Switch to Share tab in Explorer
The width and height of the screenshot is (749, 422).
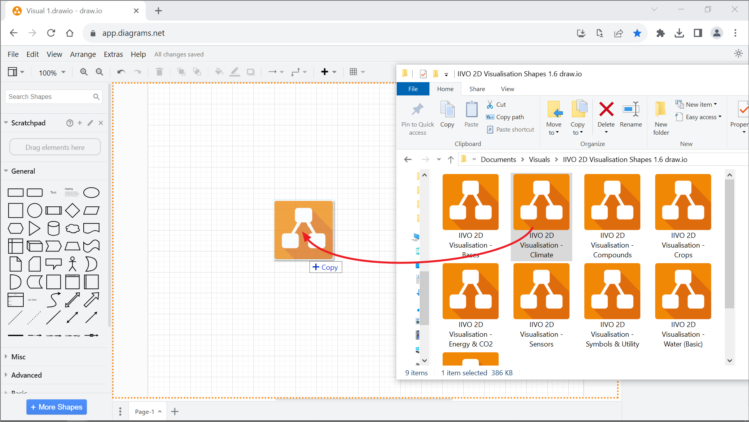click(x=477, y=89)
